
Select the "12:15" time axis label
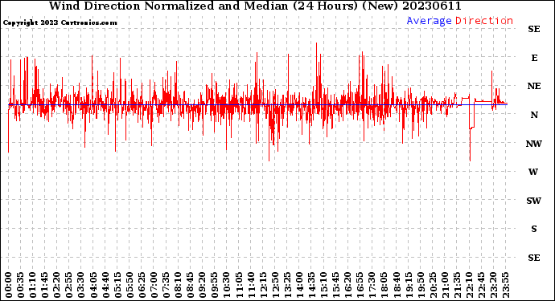click(263, 285)
